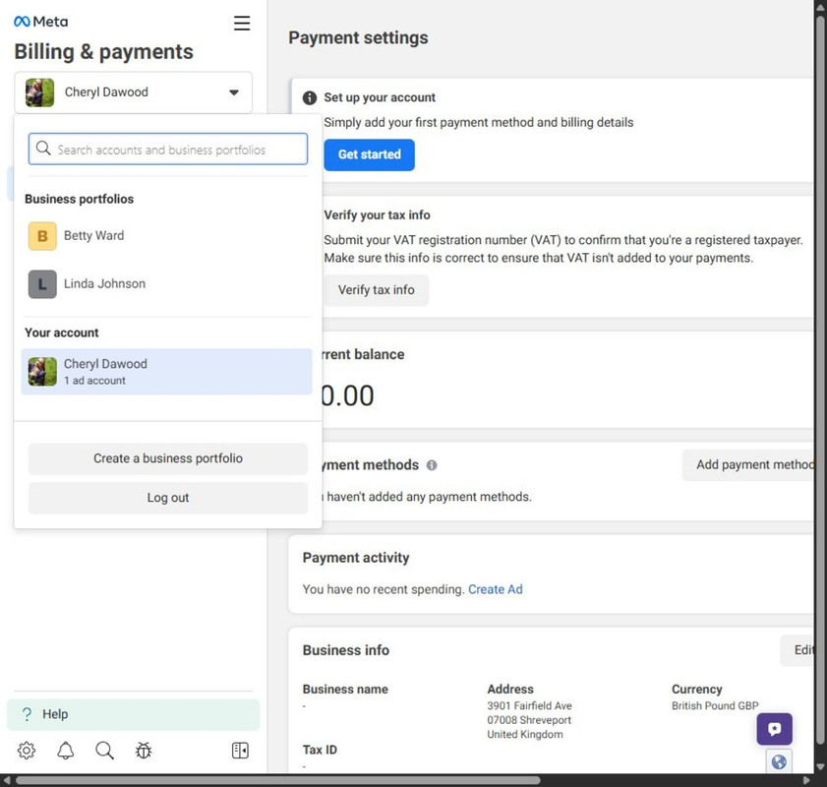Click the Meta logo
The height and width of the screenshot is (787, 827).
click(40, 22)
